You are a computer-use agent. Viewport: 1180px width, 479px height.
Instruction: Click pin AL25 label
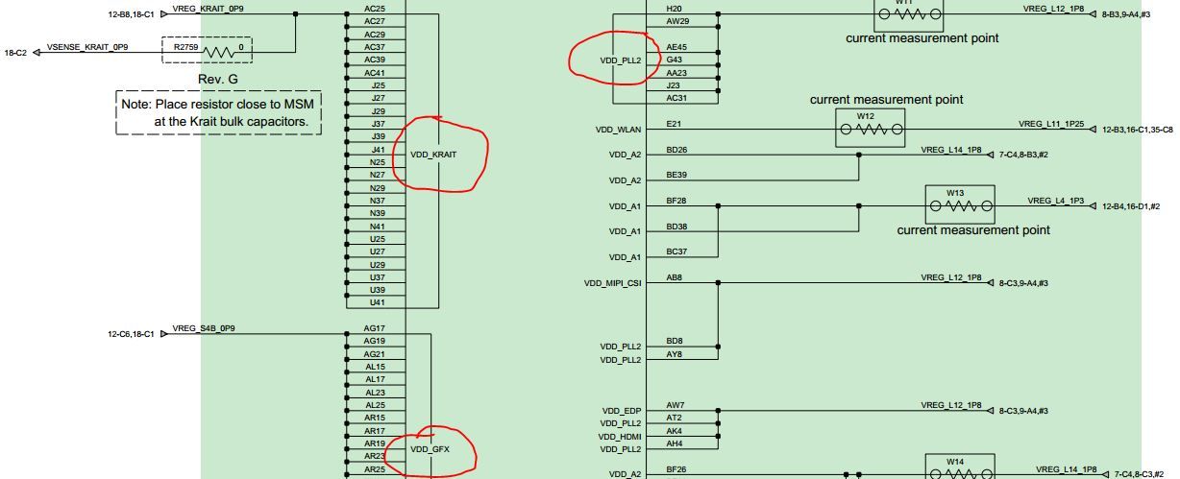(376, 405)
